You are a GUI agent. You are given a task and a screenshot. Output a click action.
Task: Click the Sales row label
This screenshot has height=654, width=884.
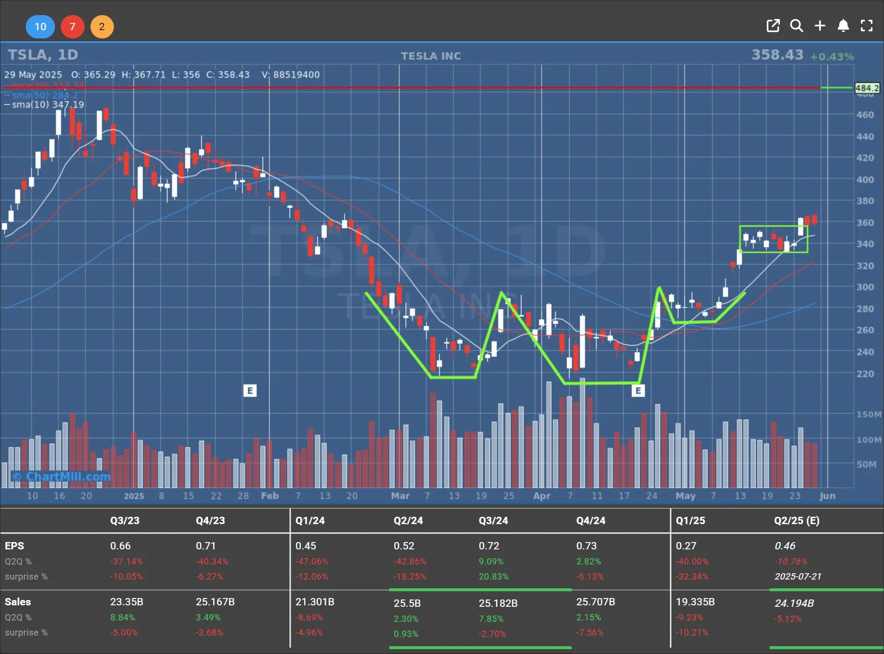tap(18, 602)
